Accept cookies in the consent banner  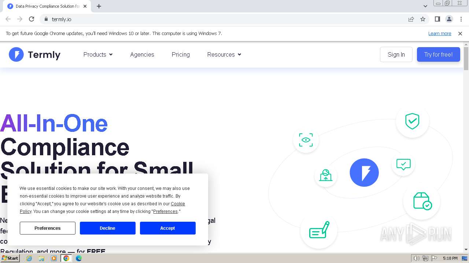click(168, 228)
